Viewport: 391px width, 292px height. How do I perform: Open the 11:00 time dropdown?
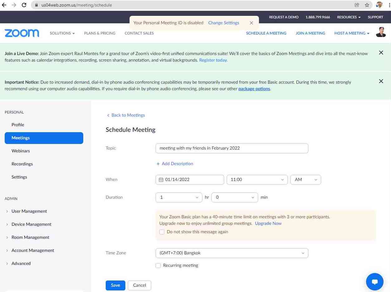(x=257, y=180)
